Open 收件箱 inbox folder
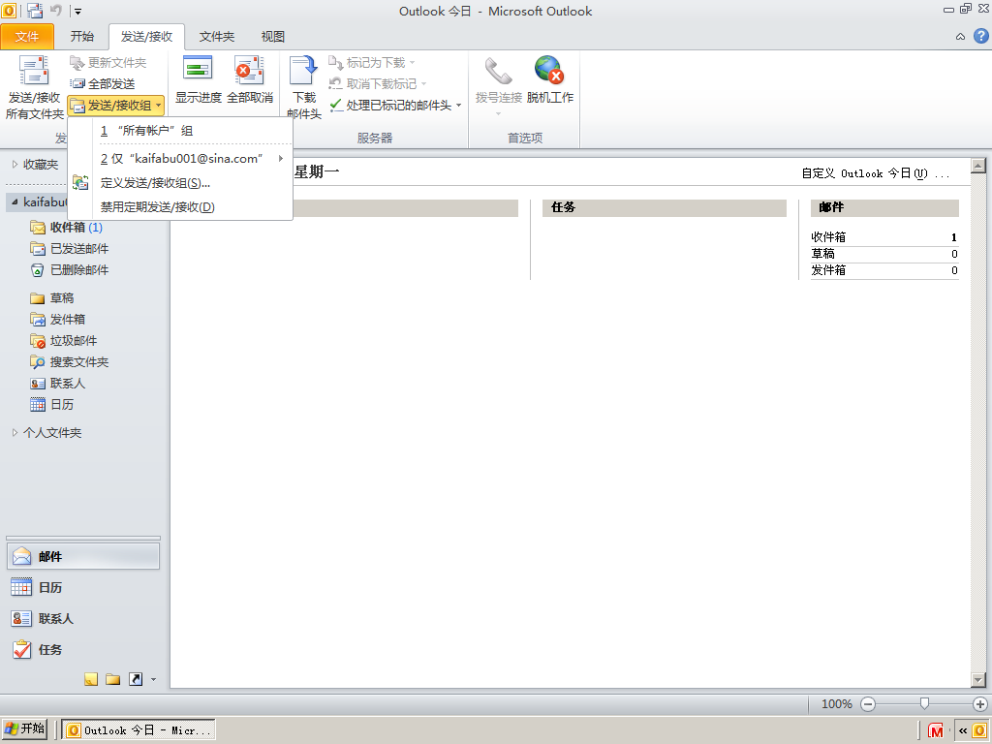The height and width of the screenshot is (744, 992). tap(67, 227)
